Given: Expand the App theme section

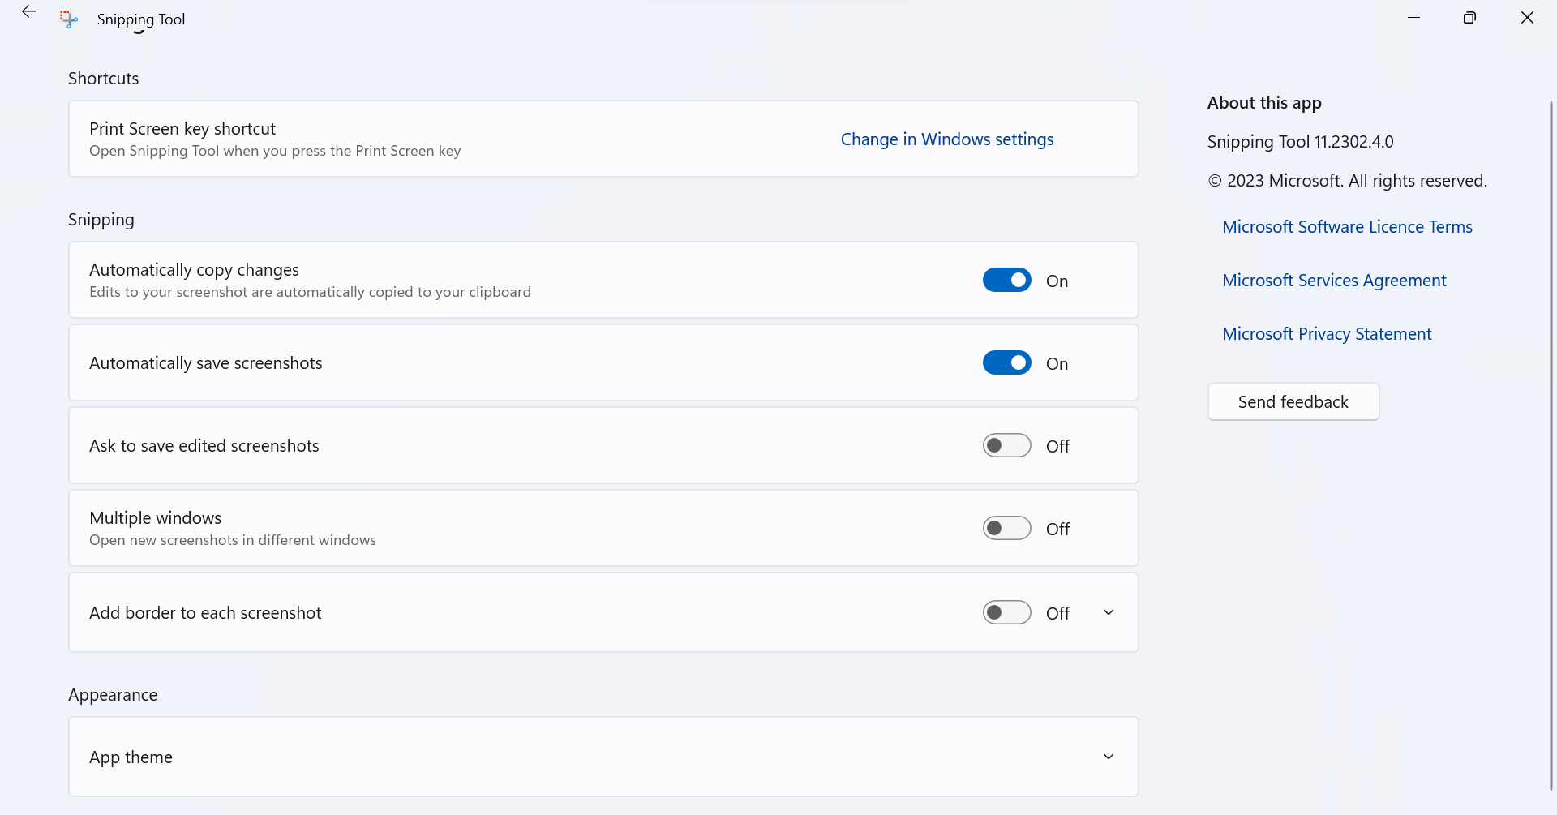Looking at the screenshot, I should click(x=1109, y=756).
